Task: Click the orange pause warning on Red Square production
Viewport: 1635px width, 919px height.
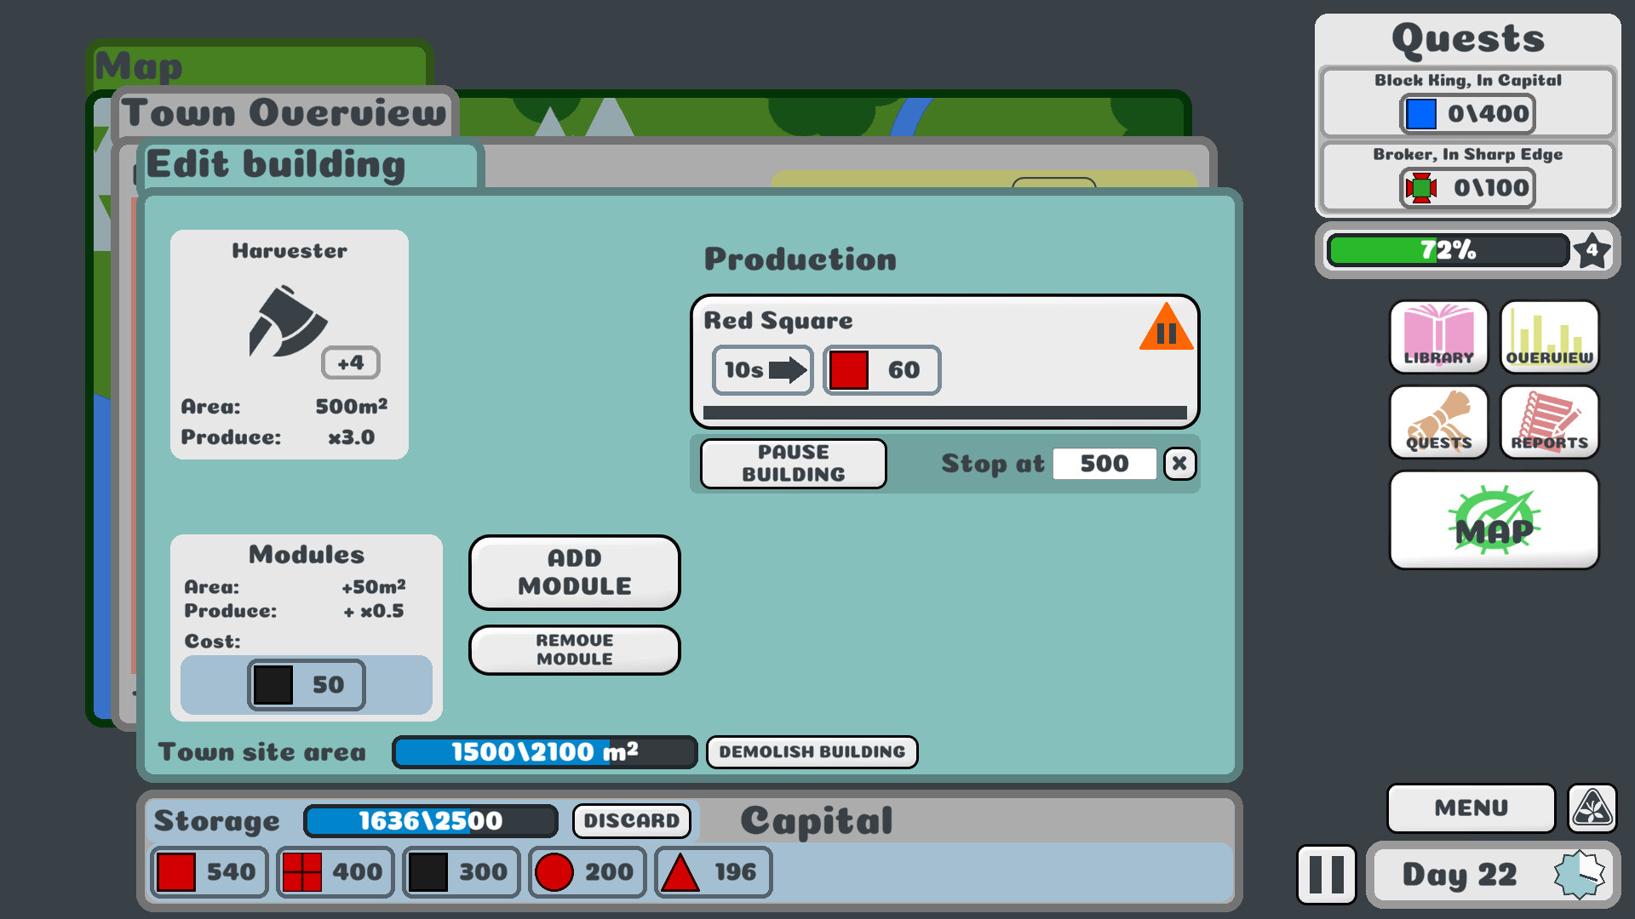Action: (x=1165, y=330)
